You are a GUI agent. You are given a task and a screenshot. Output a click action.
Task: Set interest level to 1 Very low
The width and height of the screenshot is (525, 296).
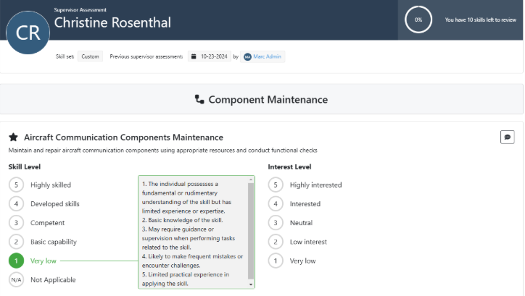coord(275,261)
